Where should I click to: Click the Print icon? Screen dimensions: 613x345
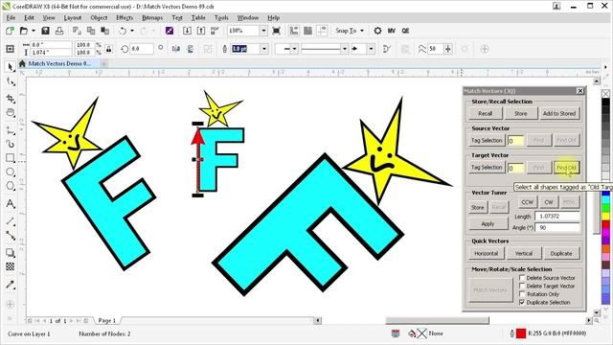[59, 31]
